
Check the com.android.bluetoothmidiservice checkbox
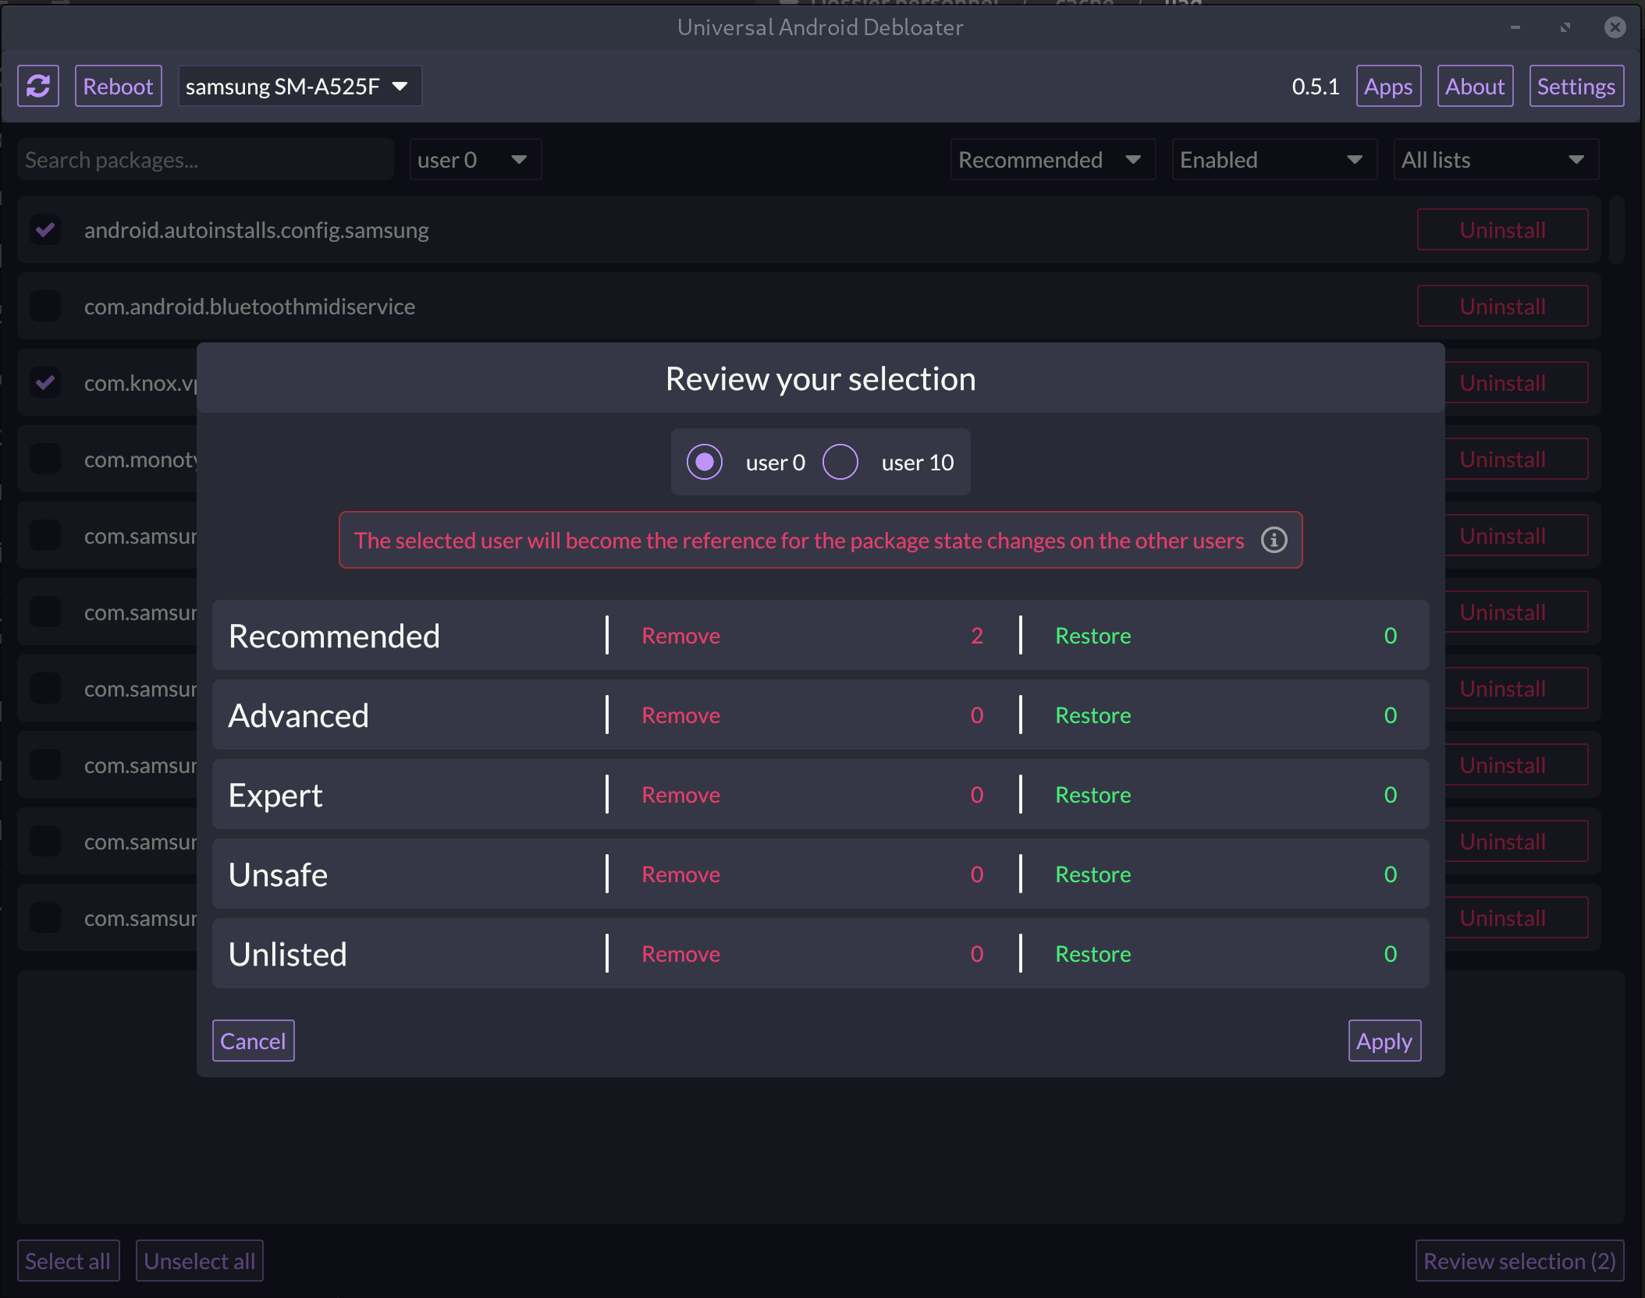pyautogui.click(x=45, y=306)
